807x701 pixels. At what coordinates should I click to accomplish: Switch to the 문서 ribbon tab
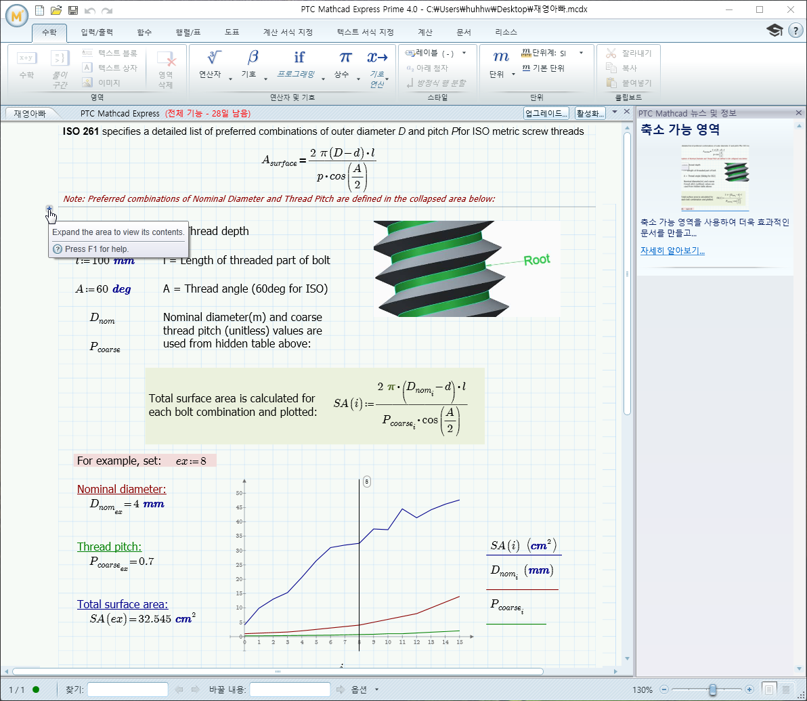[x=464, y=33]
